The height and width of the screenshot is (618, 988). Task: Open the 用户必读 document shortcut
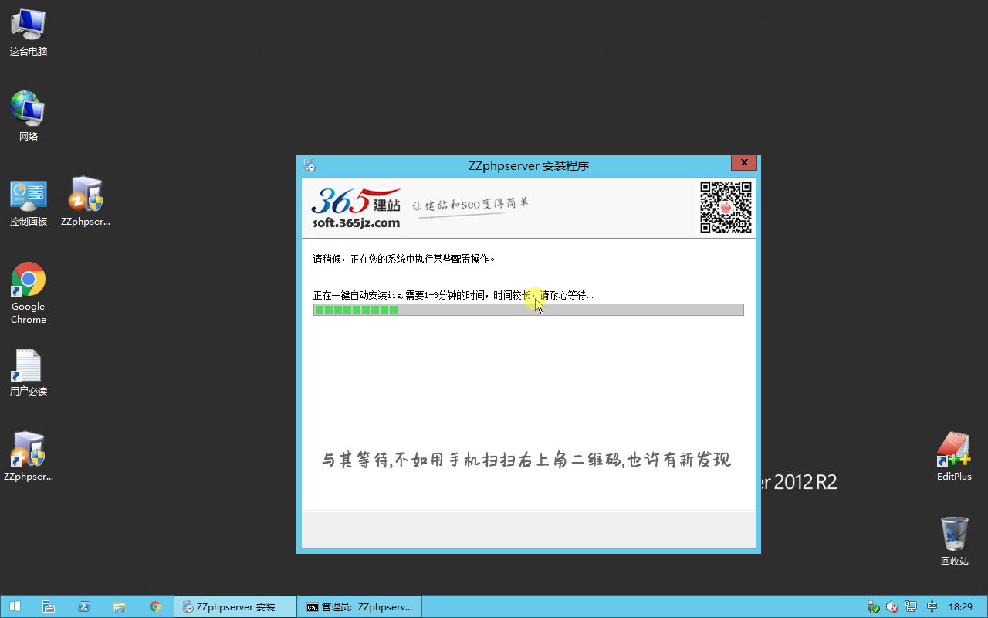point(29,372)
